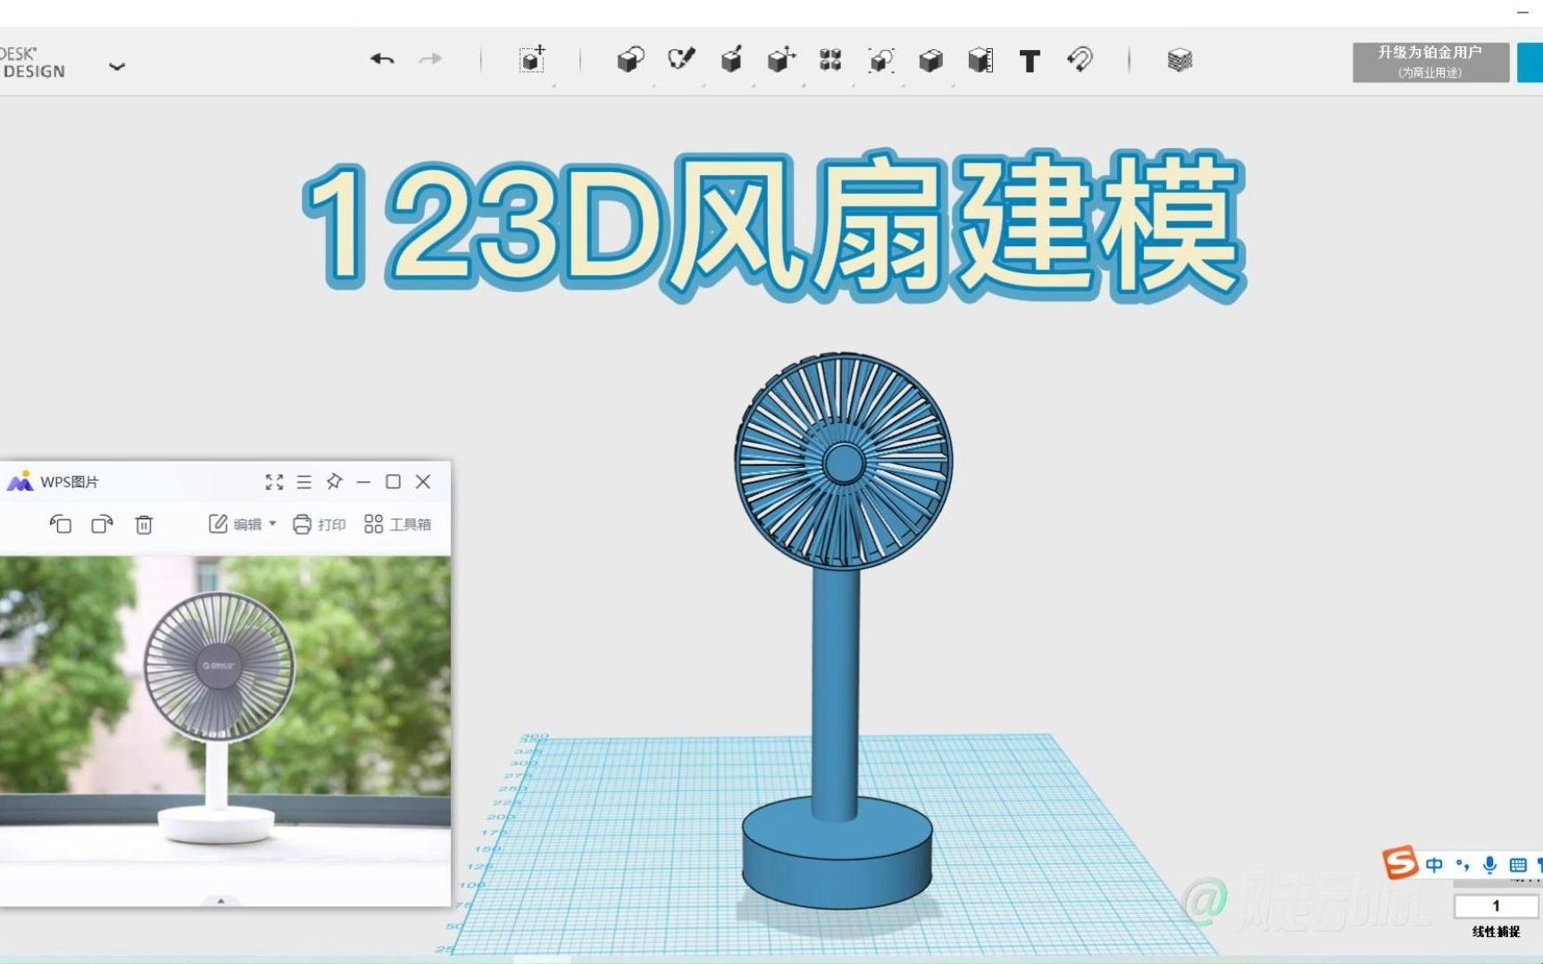Open the hamburger menu in WPS图片
The height and width of the screenshot is (964, 1543).
click(x=304, y=482)
